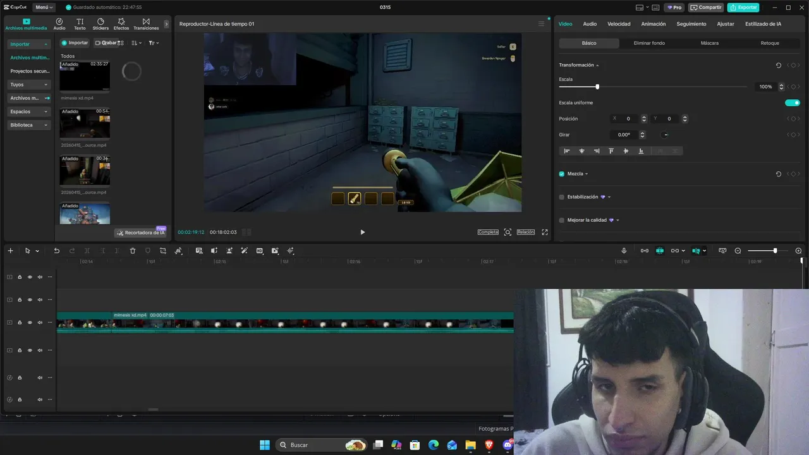This screenshot has width=809, height=455.
Task: Toggle visibility of the mimesis xd.mp4 track
Action: [x=30, y=322]
